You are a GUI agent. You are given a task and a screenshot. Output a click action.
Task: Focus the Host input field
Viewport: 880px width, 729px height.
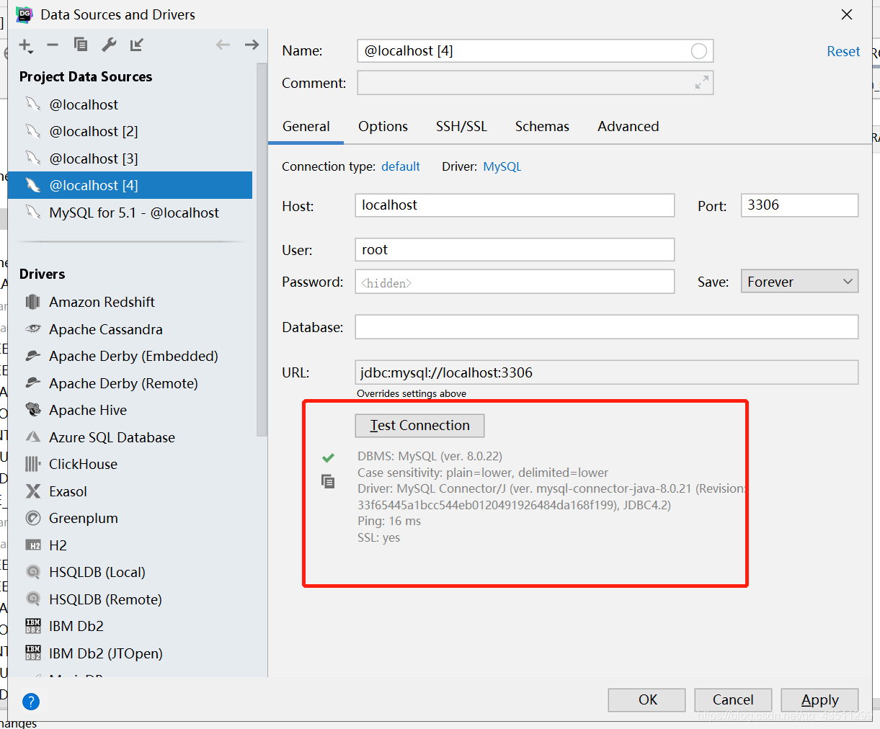point(515,205)
